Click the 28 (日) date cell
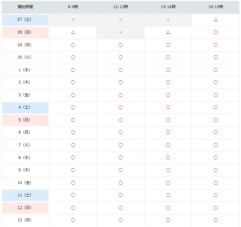 [x=25, y=32]
